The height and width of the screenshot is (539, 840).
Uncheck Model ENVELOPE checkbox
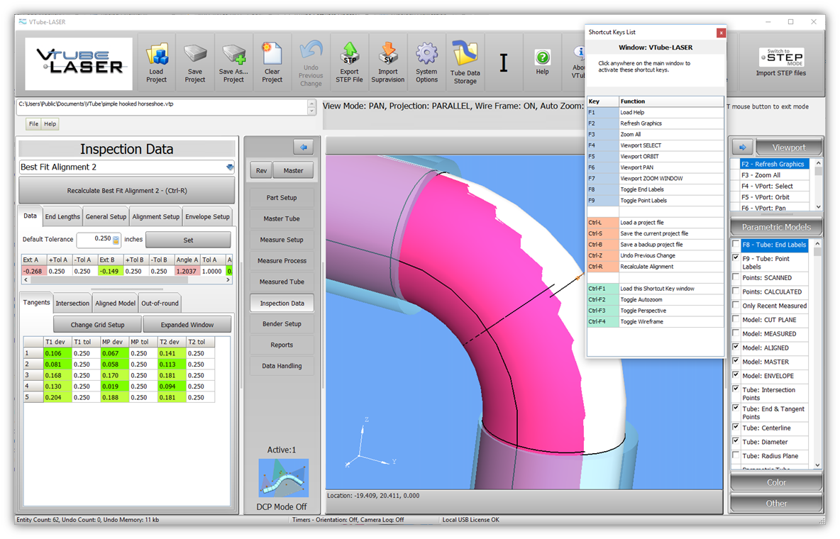tap(736, 374)
